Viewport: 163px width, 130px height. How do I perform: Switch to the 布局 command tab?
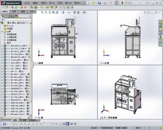point(14,12)
